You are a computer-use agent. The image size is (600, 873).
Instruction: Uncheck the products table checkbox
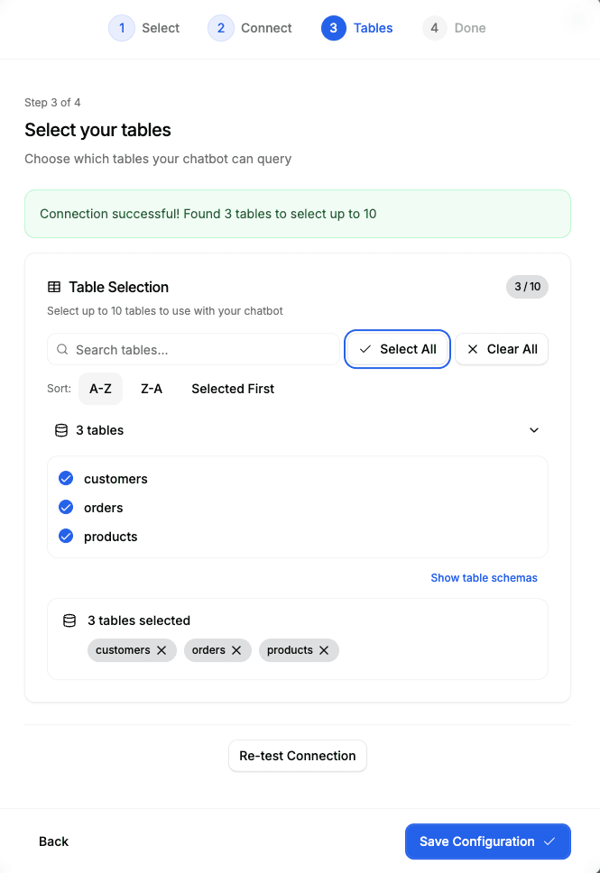[x=66, y=536]
